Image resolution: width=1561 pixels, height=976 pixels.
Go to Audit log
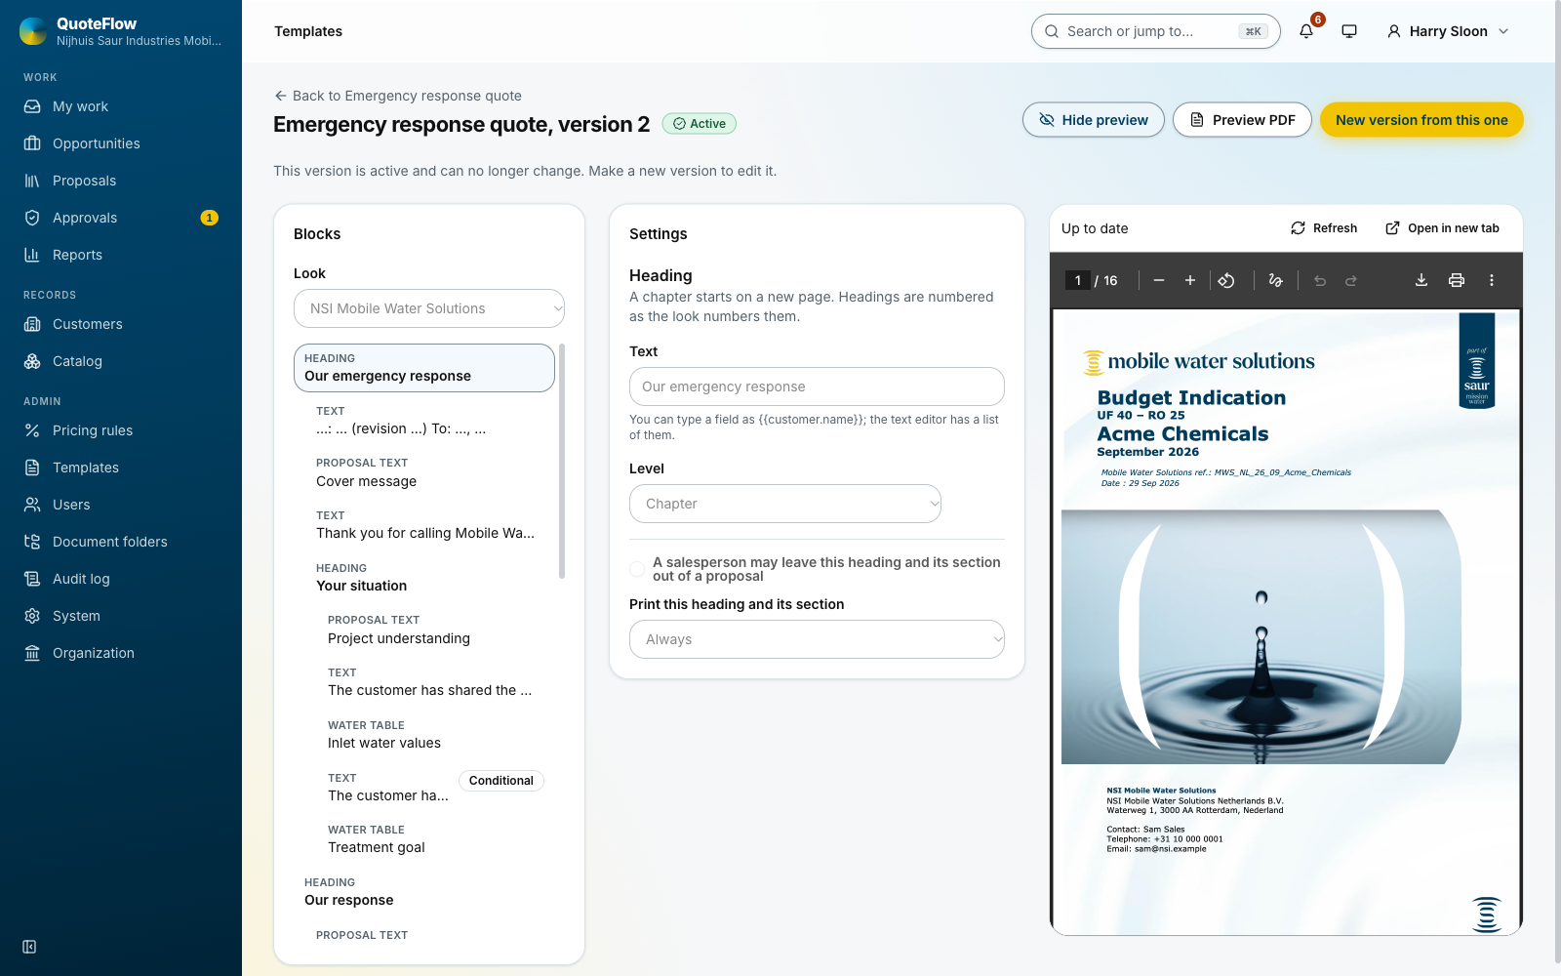(121, 579)
